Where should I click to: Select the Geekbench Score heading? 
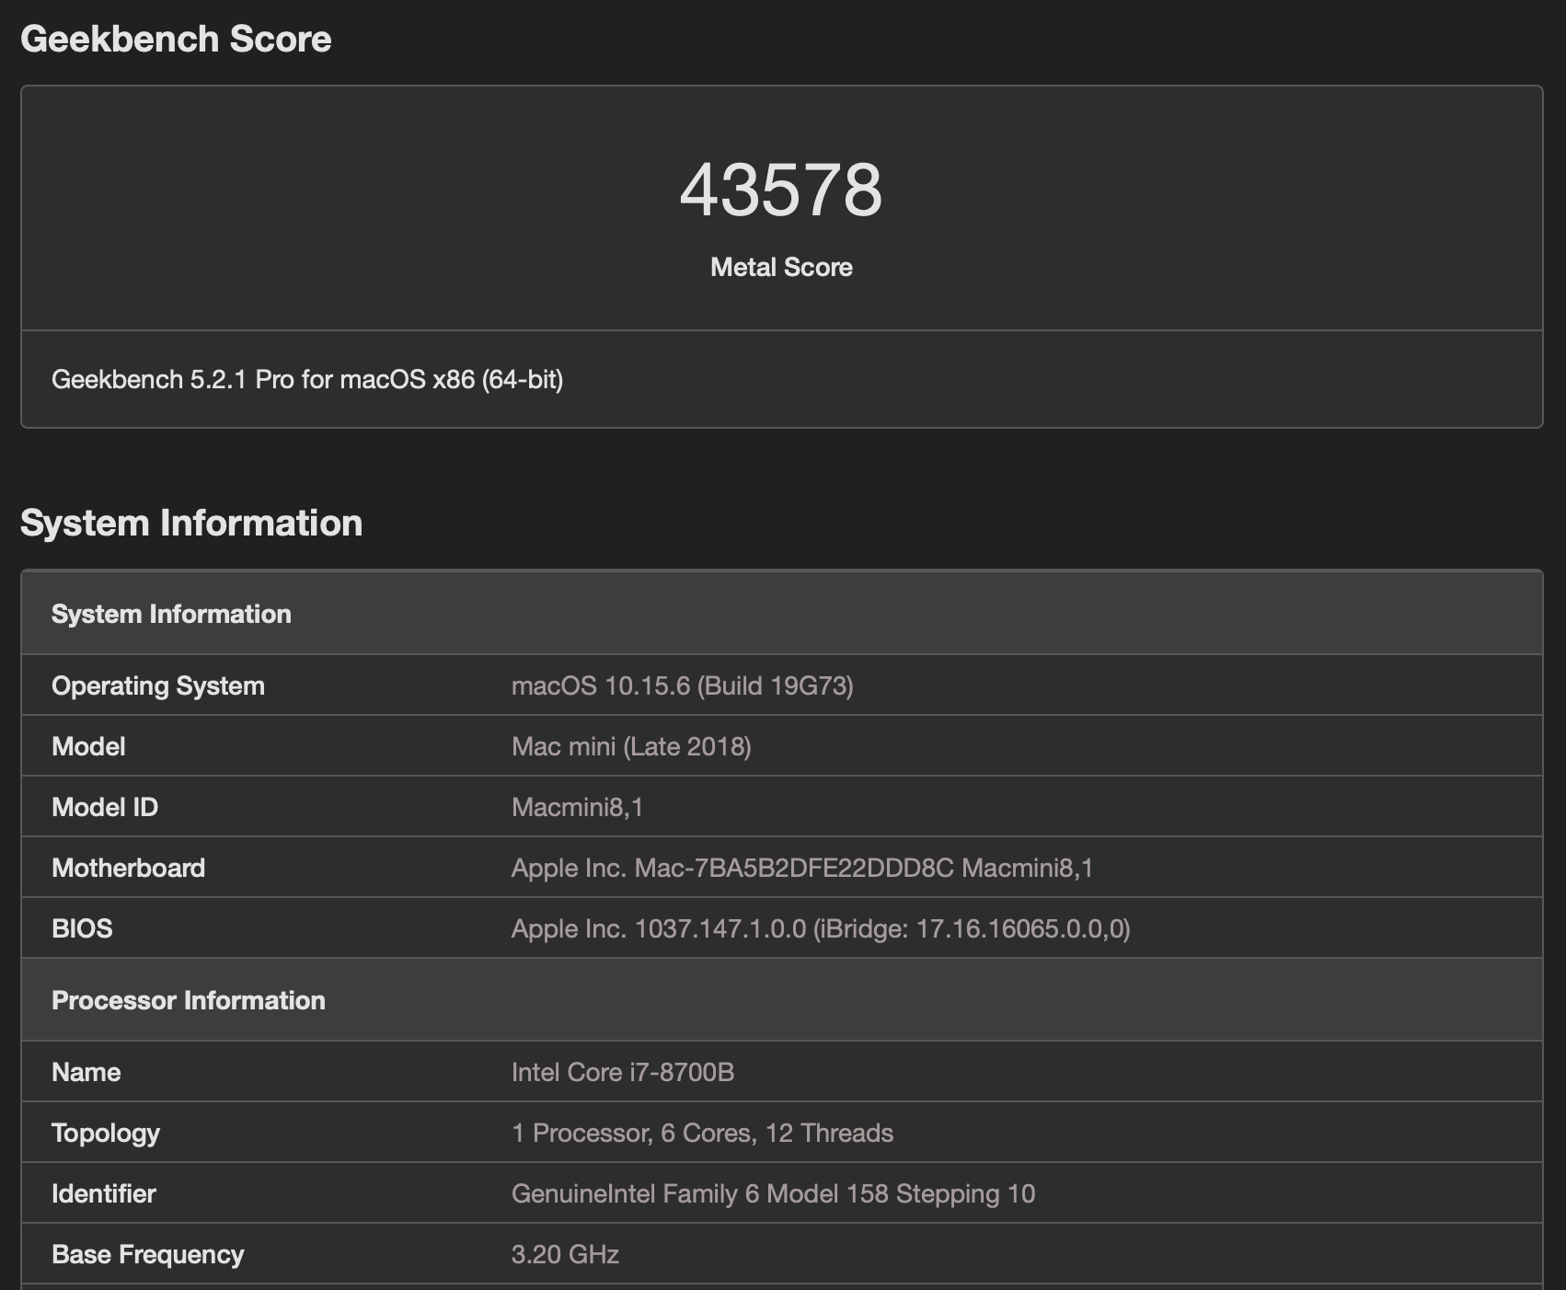point(176,40)
